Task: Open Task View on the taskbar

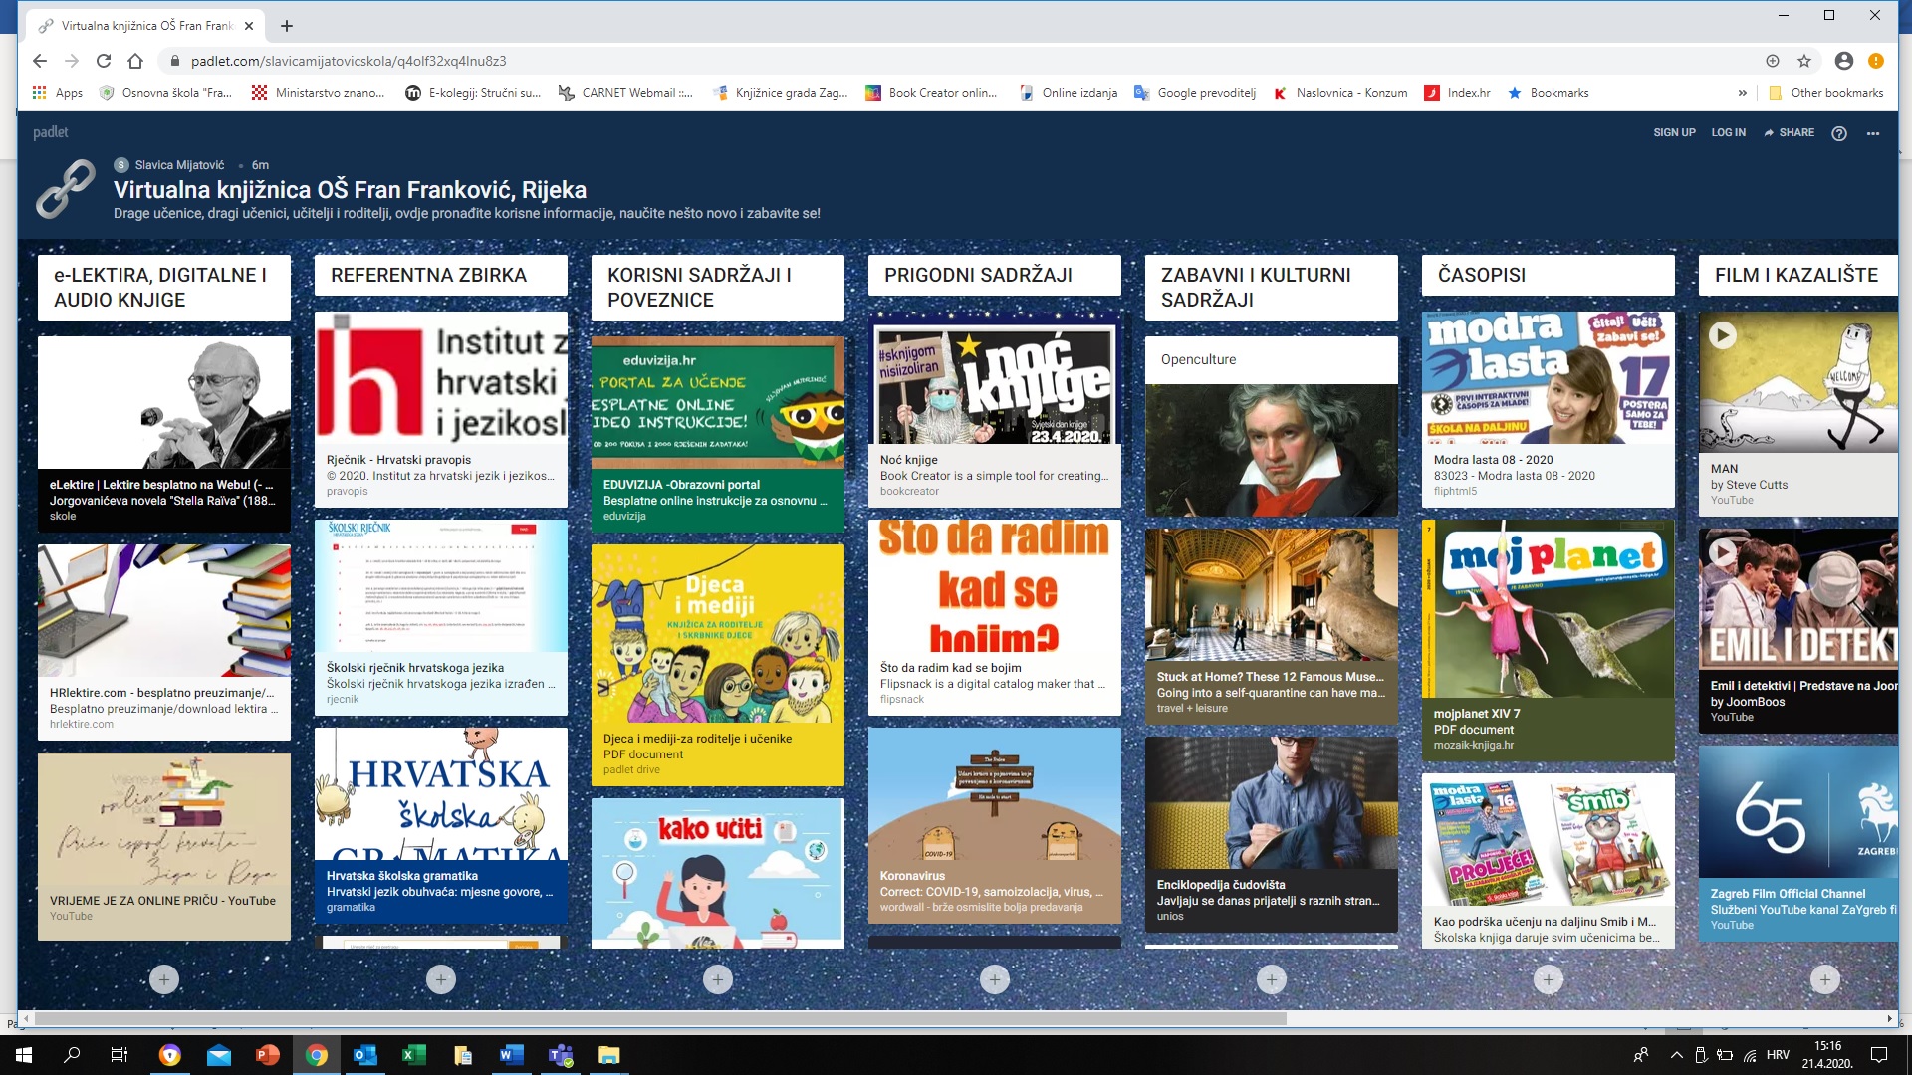Action: coord(119,1055)
